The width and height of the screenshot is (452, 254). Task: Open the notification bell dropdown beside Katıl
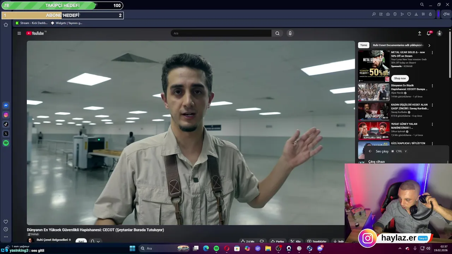pos(95,241)
